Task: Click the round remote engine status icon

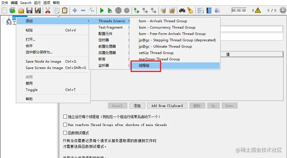Action: [x=283, y=10]
